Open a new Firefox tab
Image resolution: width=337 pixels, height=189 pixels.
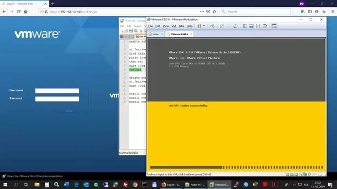click(x=53, y=4)
